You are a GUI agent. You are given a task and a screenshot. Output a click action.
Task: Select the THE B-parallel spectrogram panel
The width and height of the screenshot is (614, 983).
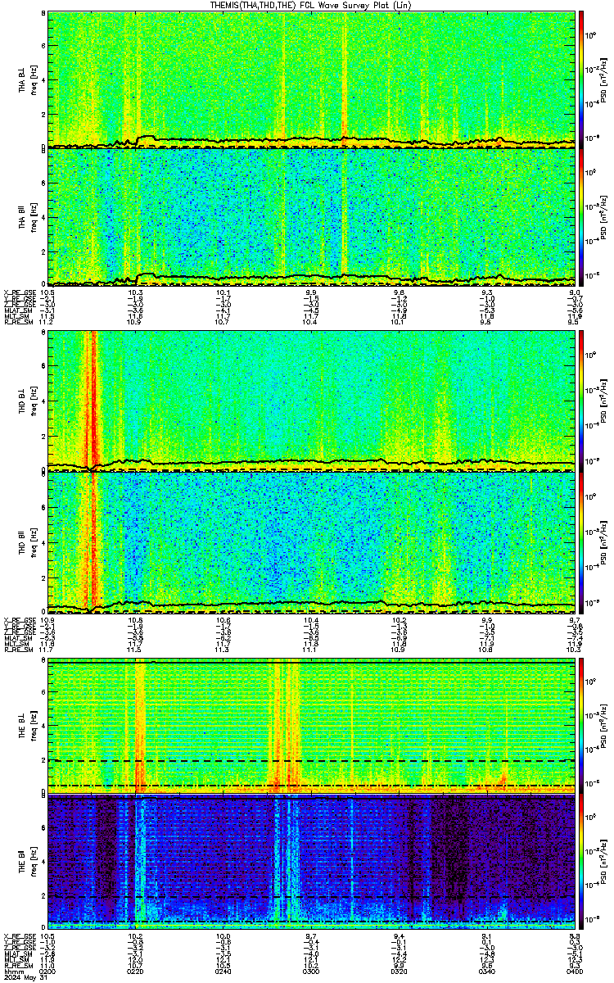point(312,863)
